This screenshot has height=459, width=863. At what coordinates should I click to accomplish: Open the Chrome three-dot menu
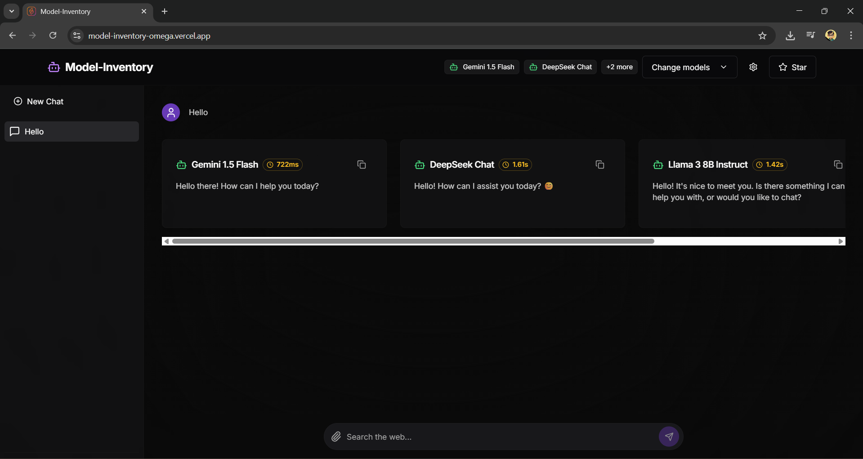[x=851, y=35]
